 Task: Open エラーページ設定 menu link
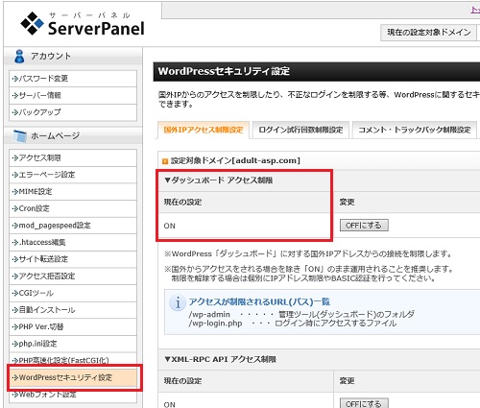click(x=73, y=175)
